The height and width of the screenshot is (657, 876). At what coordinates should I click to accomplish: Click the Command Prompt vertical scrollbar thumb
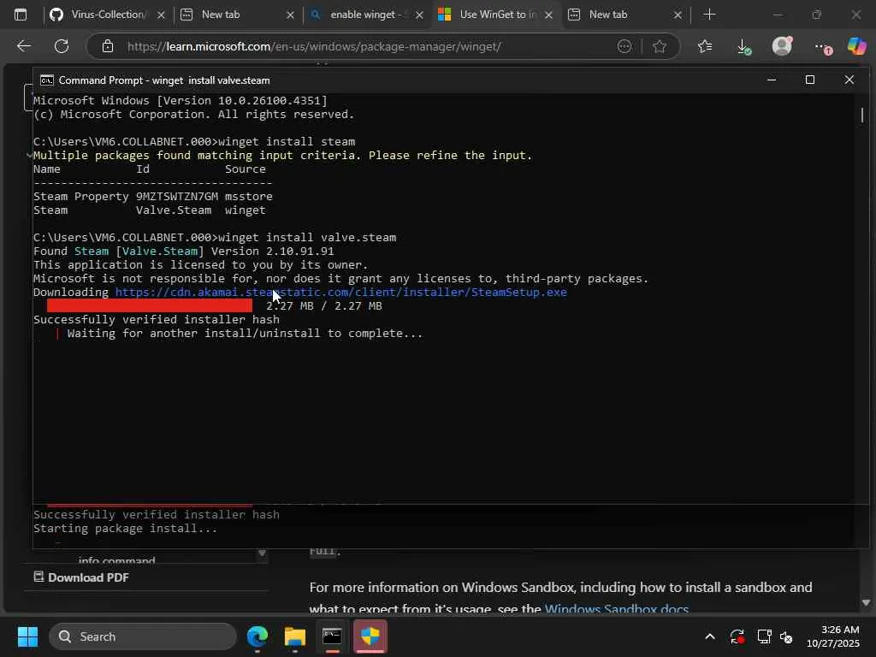[862, 115]
